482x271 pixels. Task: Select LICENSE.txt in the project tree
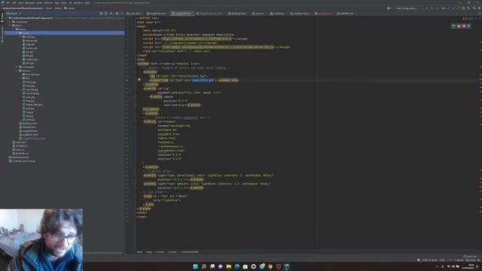click(x=20, y=146)
